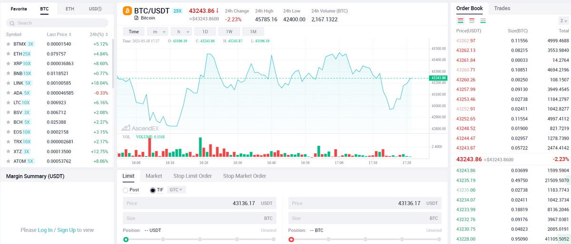The image size is (571, 244).
Task: Favorite BTMX with its star icon
Action: 8,44
